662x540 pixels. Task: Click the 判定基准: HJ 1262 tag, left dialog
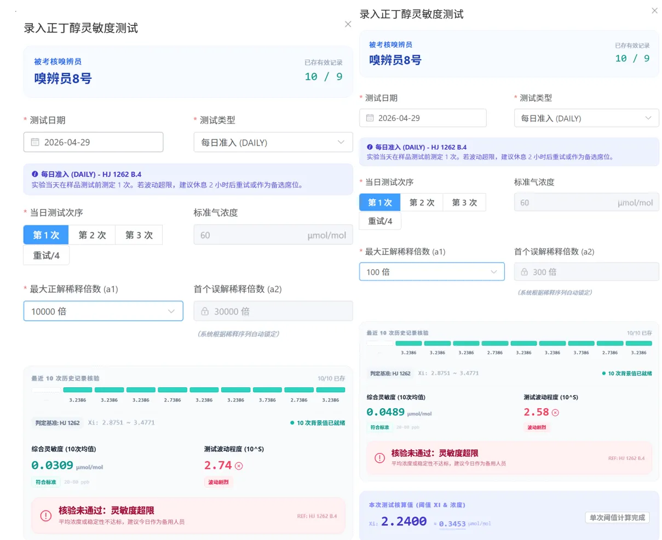[57, 423]
